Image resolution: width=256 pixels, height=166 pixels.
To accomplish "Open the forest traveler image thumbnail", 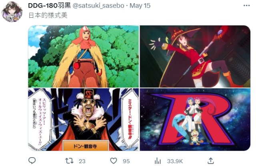I will (x=84, y=56).
